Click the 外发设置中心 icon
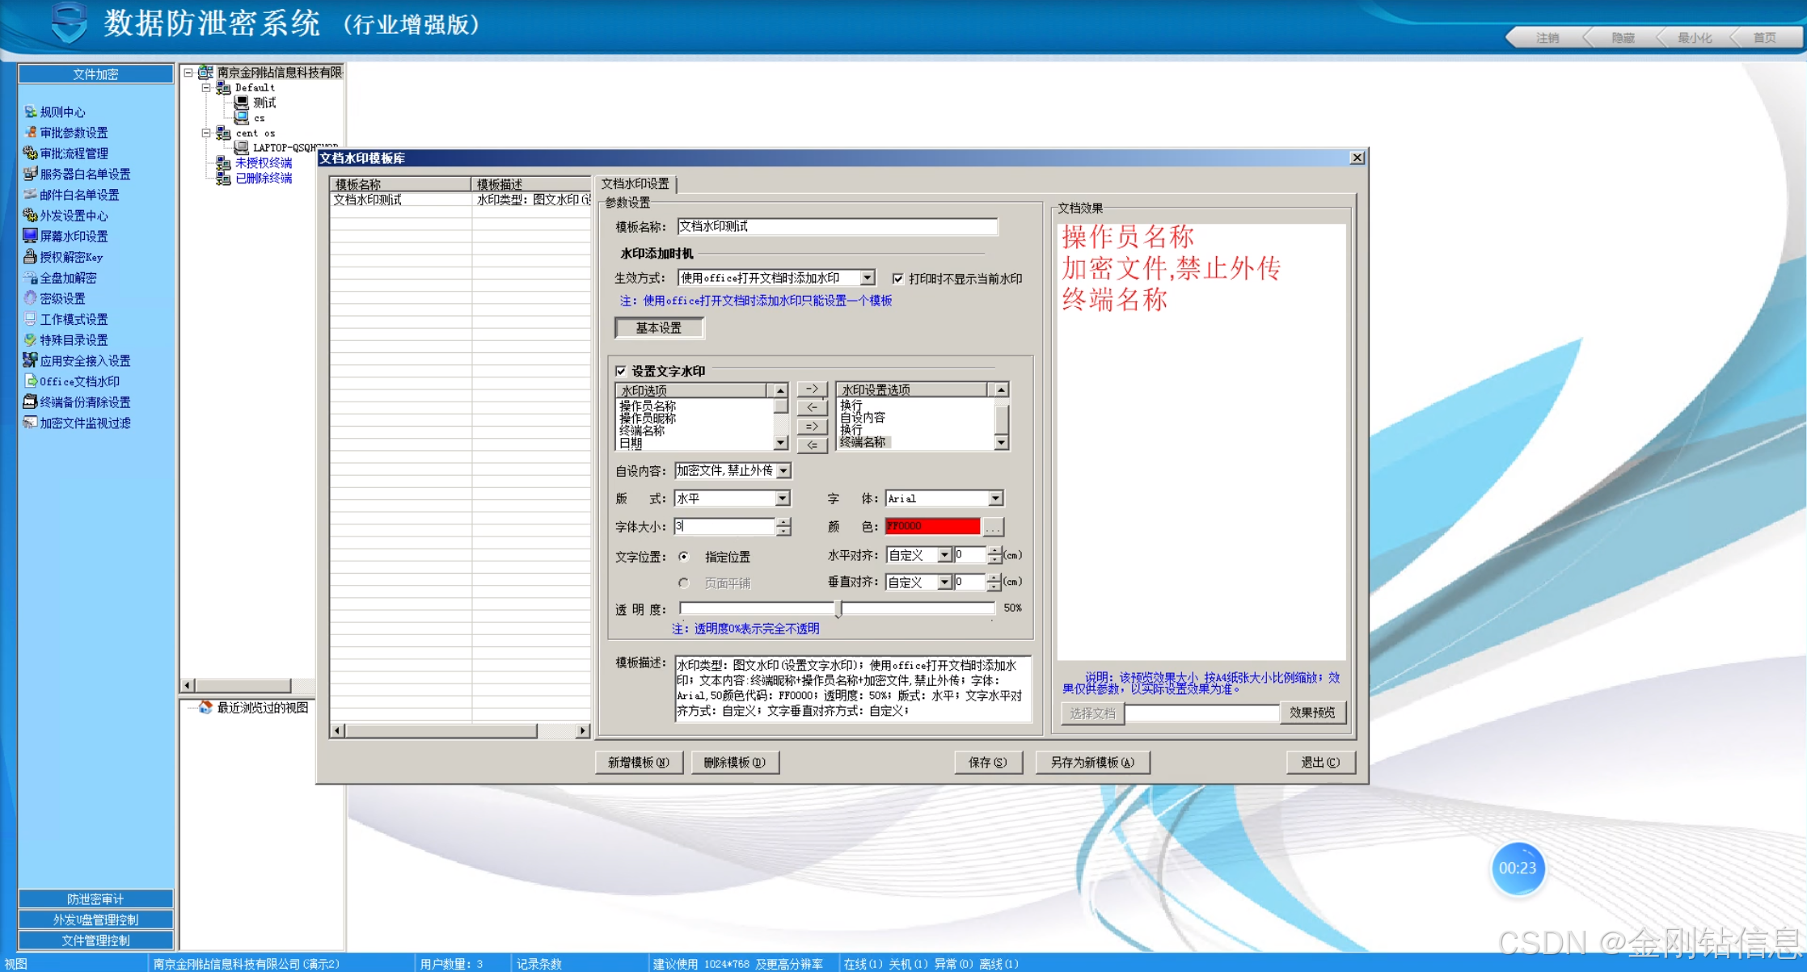This screenshot has height=972, width=1807. [x=30, y=215]
